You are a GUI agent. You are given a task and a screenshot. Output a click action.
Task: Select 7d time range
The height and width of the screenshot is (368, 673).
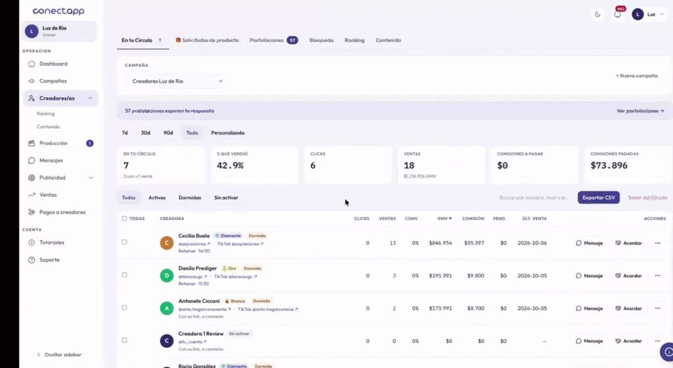[124, 133]
